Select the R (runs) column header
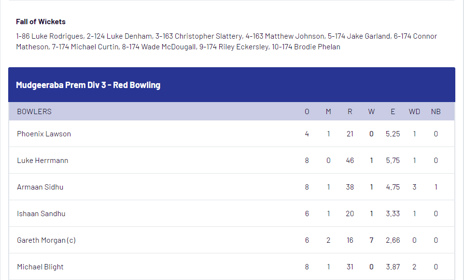The width and height of the screenshot is (464, 280). point(350,112)
